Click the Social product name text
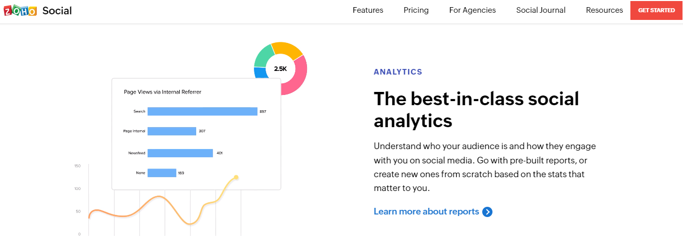The height and width of the screenshot is (240, 683). pos(57,11)
